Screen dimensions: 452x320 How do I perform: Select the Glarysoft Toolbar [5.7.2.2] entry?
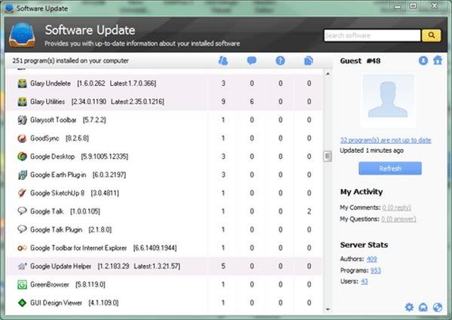[x=68, y=120]
